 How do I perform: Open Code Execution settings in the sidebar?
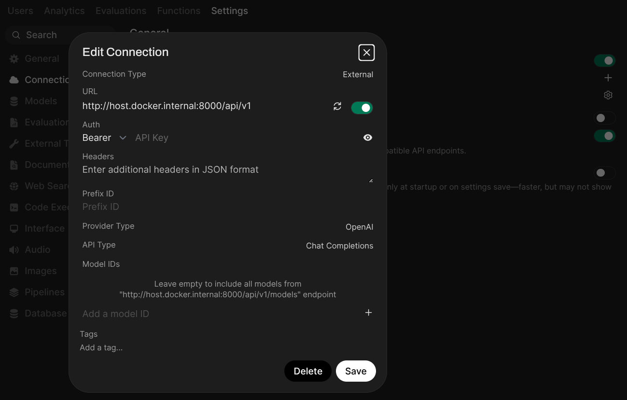point(14,207)
